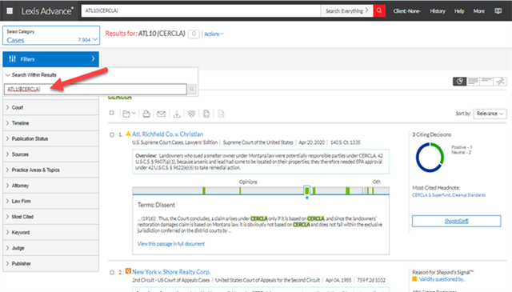512x292 pixels.
Task: Expand the Keyword filter
Action: (50, 233)
